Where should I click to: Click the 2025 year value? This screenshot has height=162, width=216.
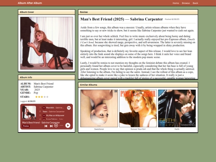click(x=37, y=90)
